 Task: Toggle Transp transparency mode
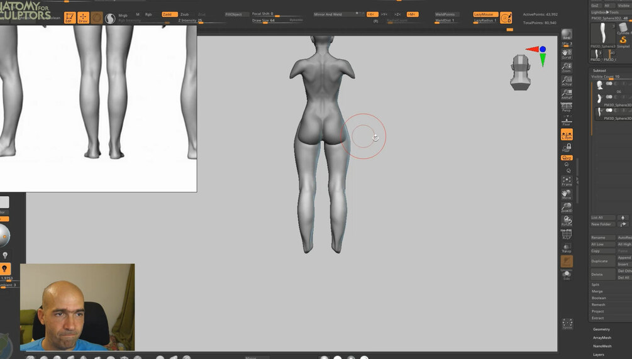(x=567, y=248)
